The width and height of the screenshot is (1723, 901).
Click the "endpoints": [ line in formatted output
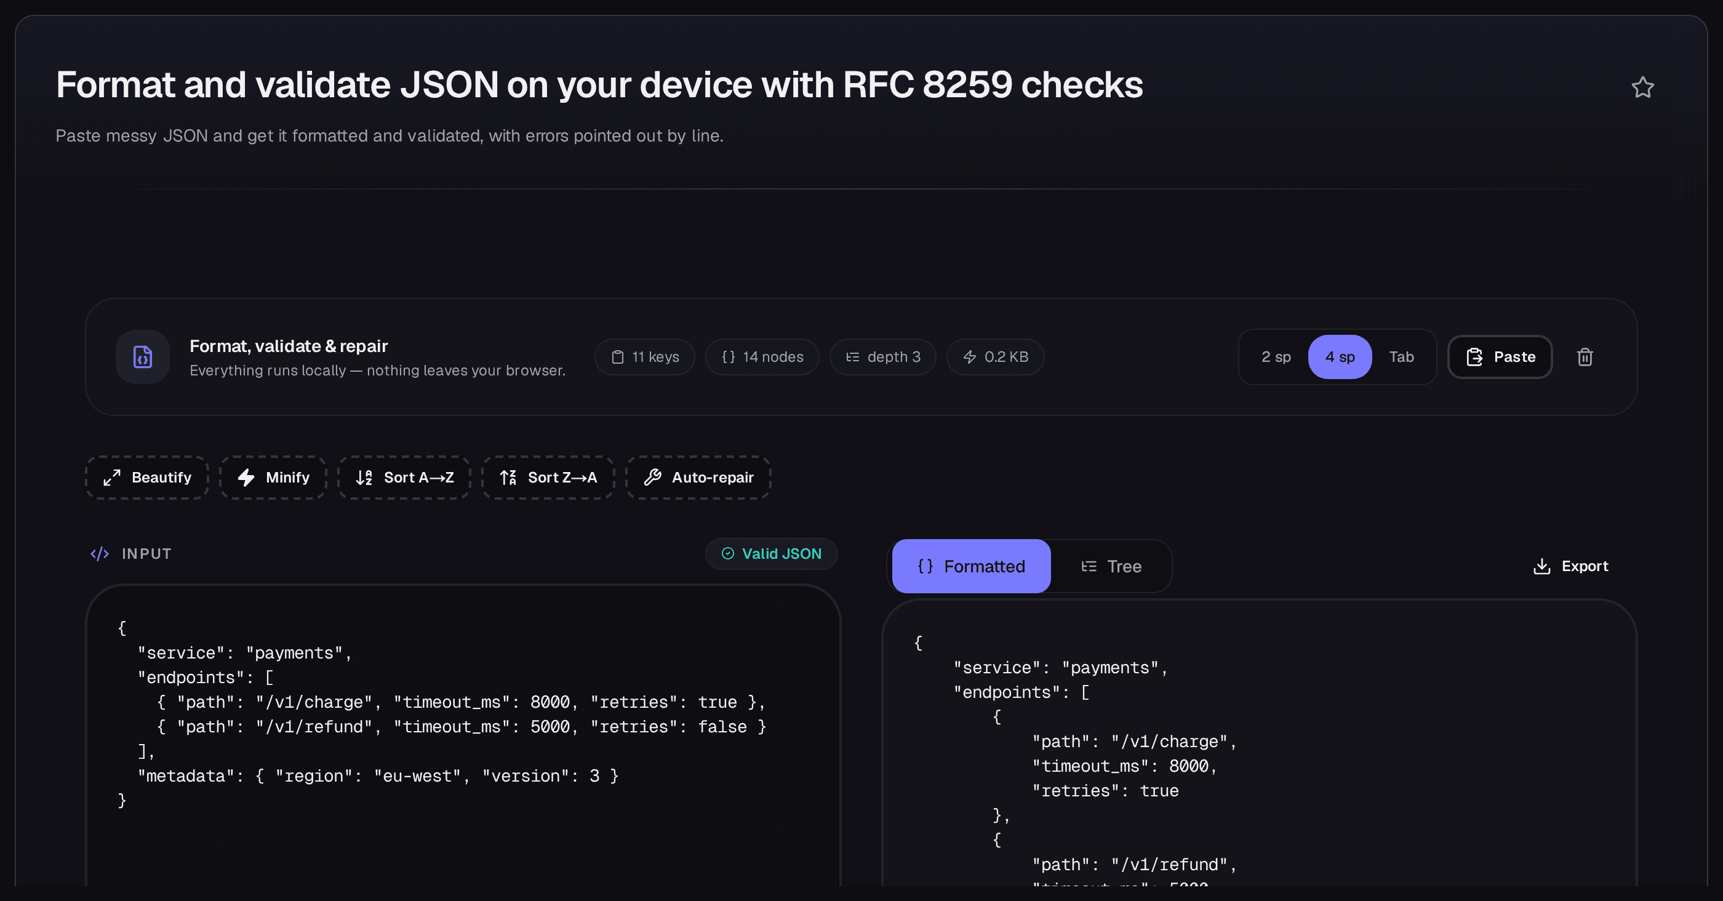[1021, 692]
